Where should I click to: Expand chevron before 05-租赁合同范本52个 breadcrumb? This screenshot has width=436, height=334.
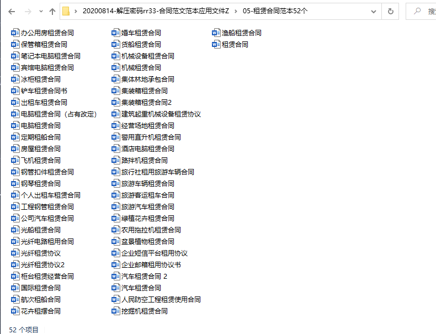point(236,12)
